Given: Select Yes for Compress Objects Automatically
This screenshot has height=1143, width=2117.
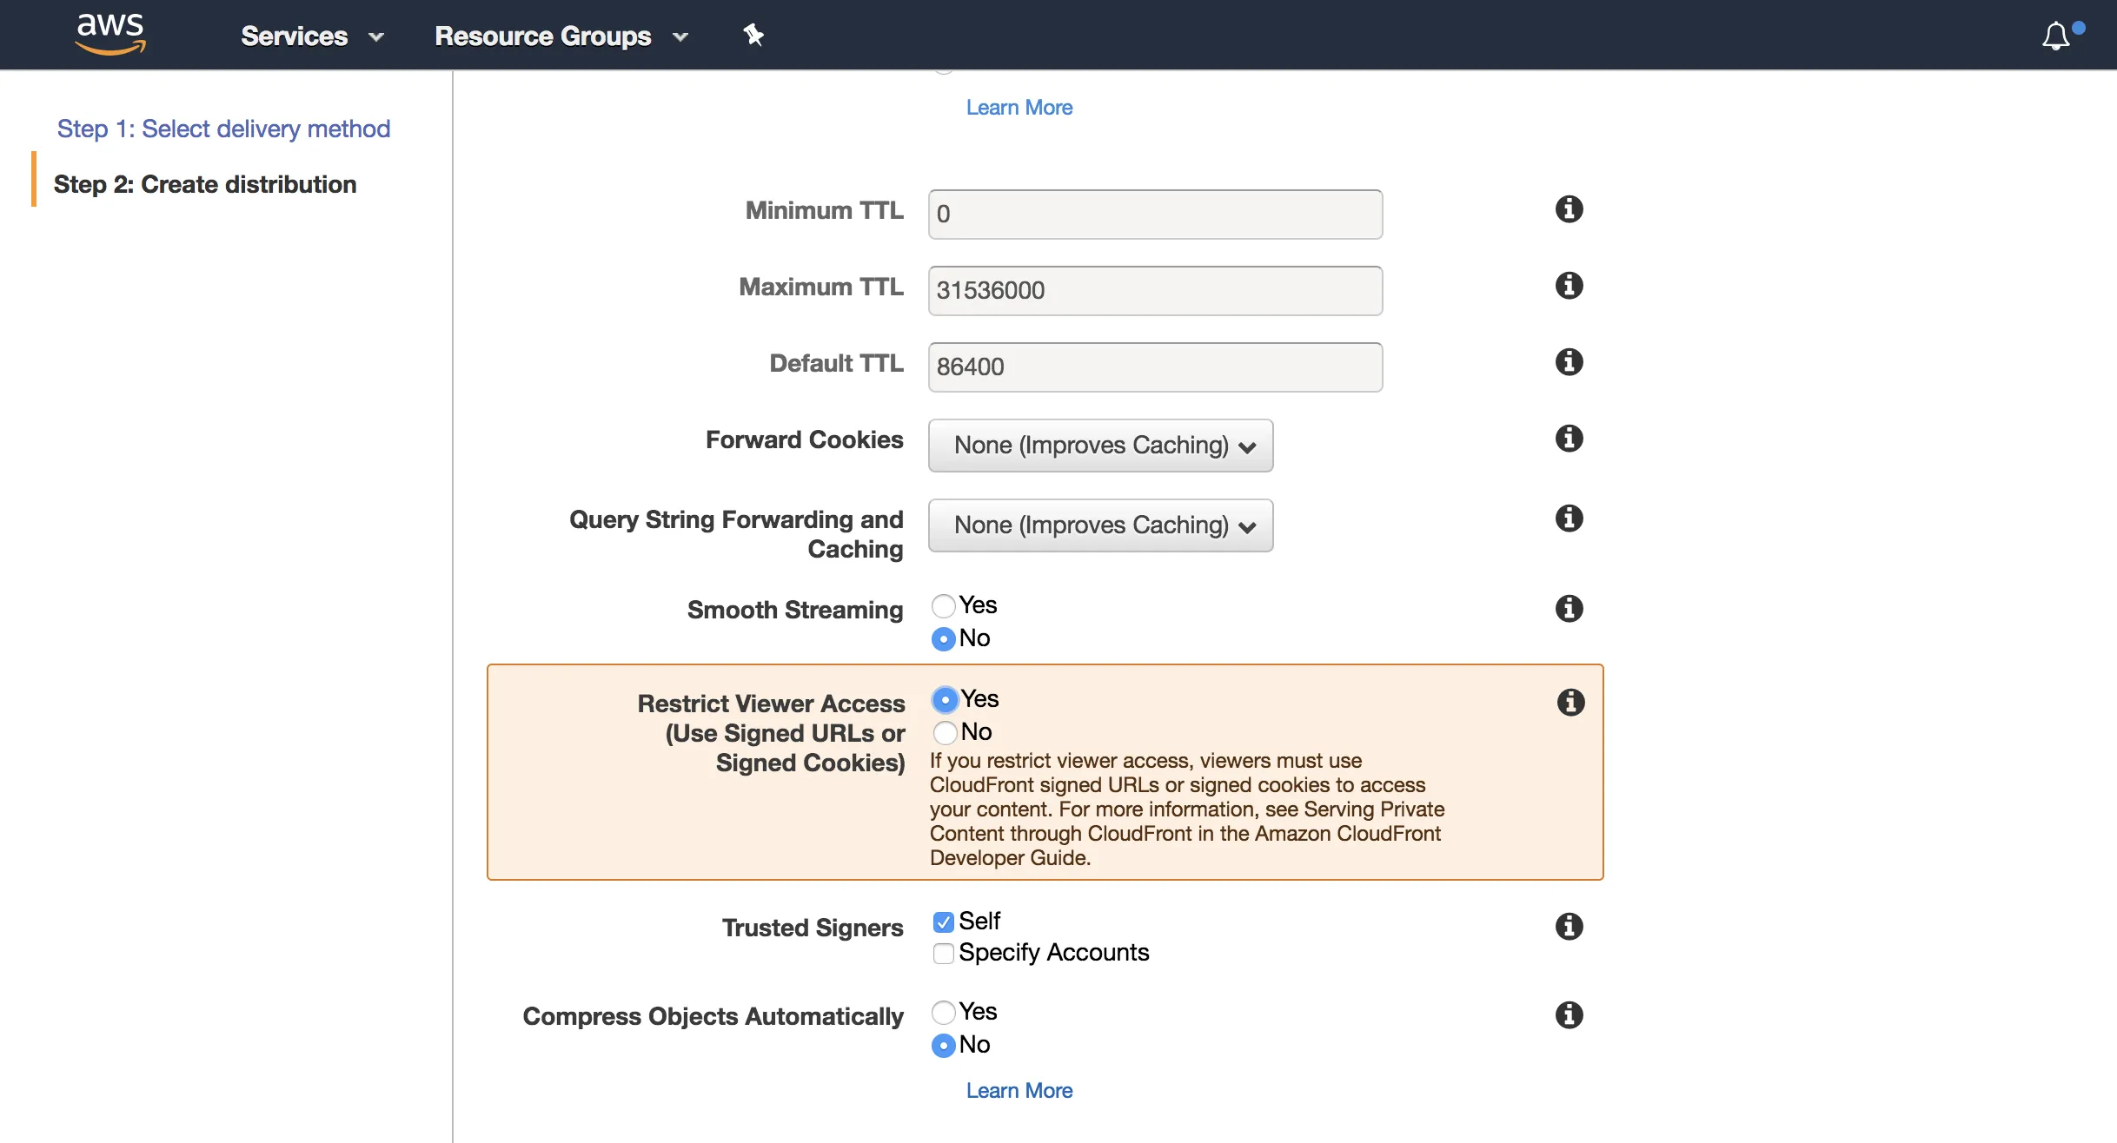Looking at the screenshot, I should click(944, 1012).
